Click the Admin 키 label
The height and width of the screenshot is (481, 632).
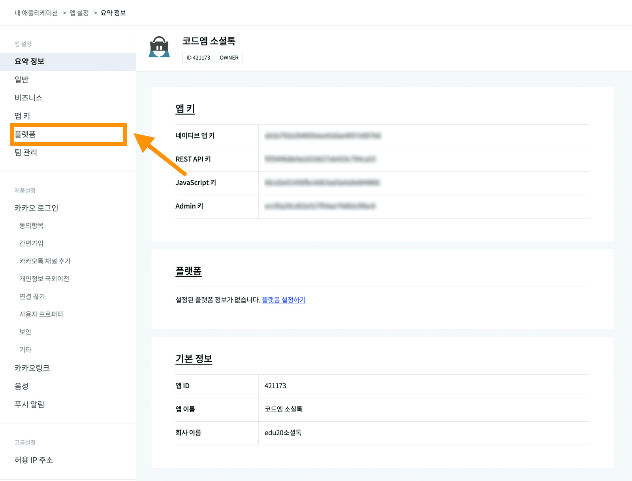(x=189, y=206)
